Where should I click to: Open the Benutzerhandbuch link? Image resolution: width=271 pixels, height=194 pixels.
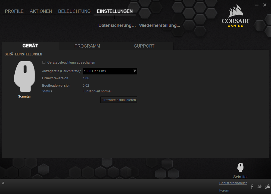coord(233,183)
